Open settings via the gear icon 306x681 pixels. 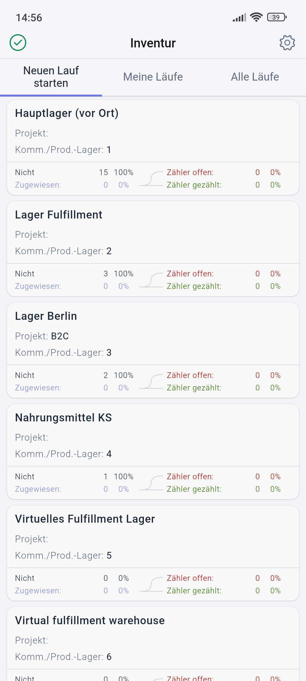click(x=287, y=43)
